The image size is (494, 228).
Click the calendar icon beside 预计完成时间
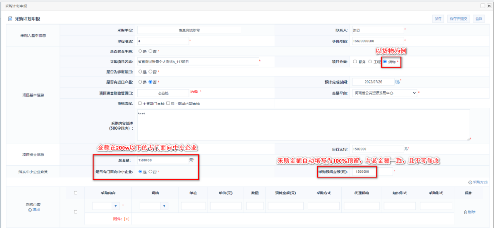pos(397,82)
